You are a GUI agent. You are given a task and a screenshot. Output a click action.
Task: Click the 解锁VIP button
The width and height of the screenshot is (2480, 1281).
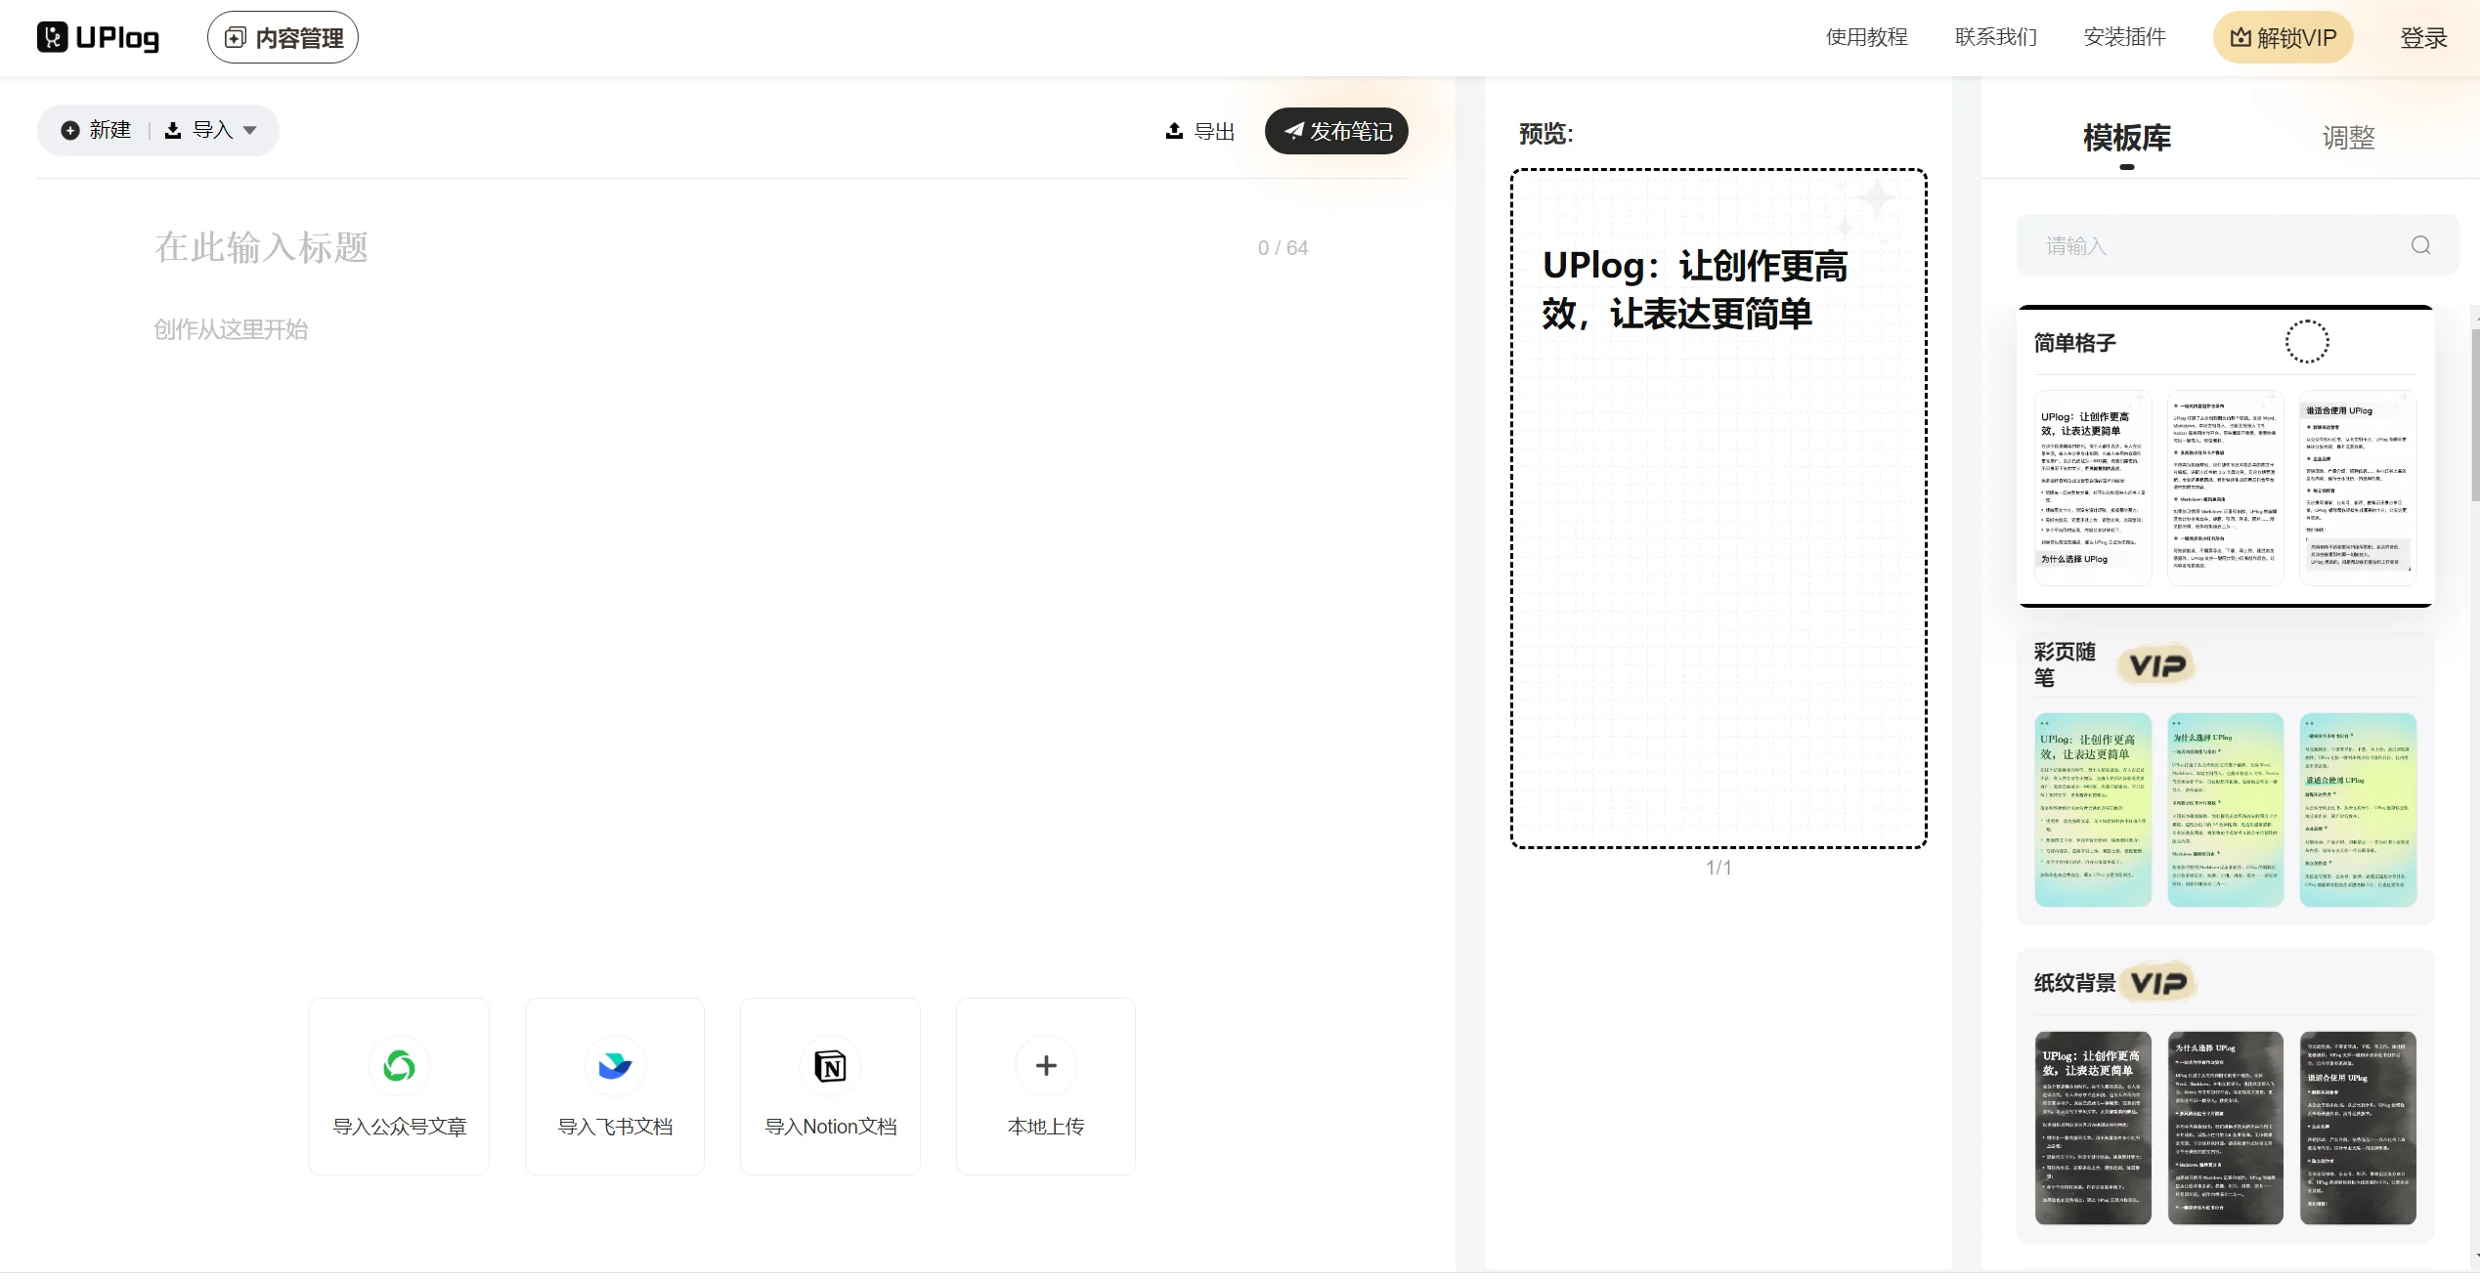(x=2283, y=36)
